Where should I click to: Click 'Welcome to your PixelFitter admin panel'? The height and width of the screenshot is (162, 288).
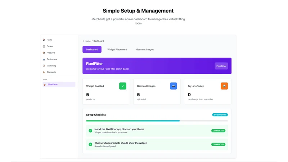[107, 69]
